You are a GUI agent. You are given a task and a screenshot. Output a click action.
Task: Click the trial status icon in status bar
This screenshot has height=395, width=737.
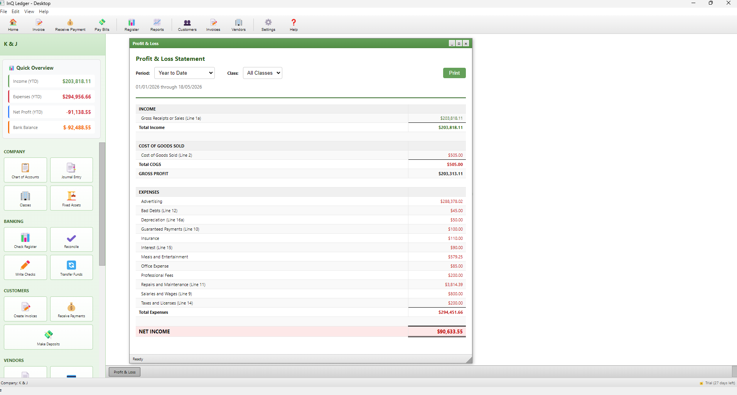pos(701,383)
